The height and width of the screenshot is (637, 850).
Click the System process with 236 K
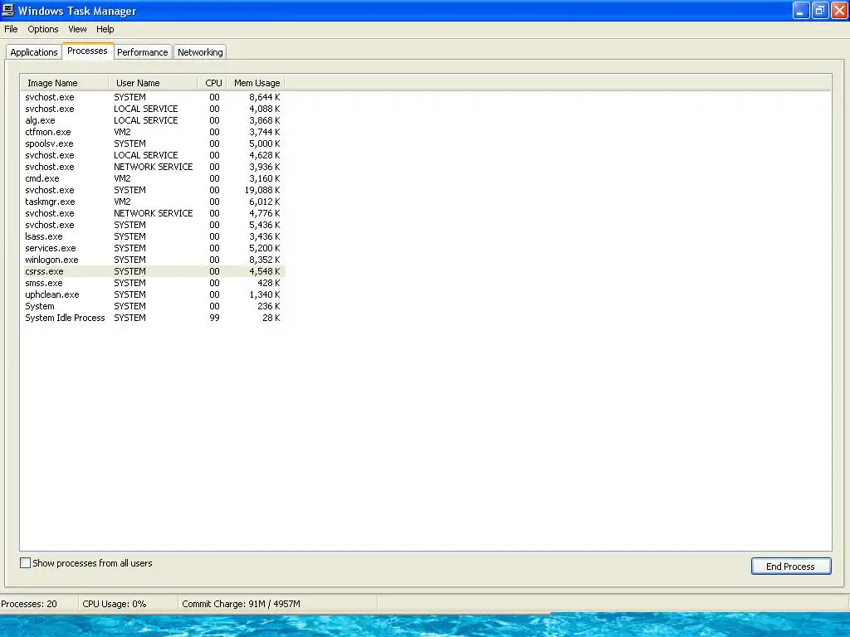click(153, 307)
